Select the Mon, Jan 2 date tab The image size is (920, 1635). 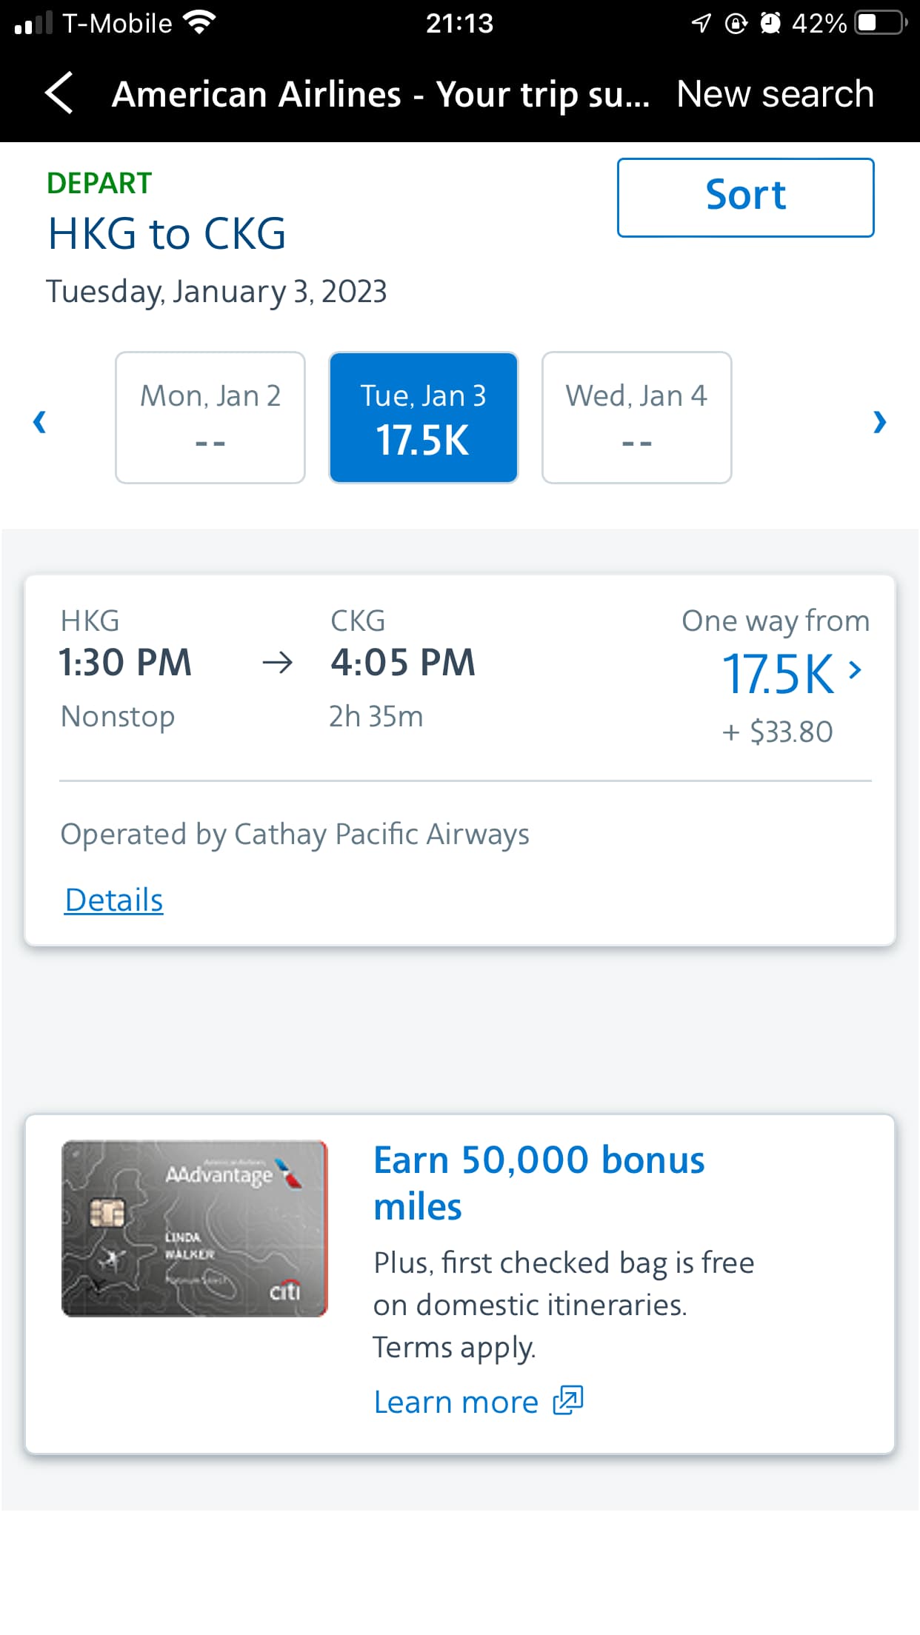(210, 418)
